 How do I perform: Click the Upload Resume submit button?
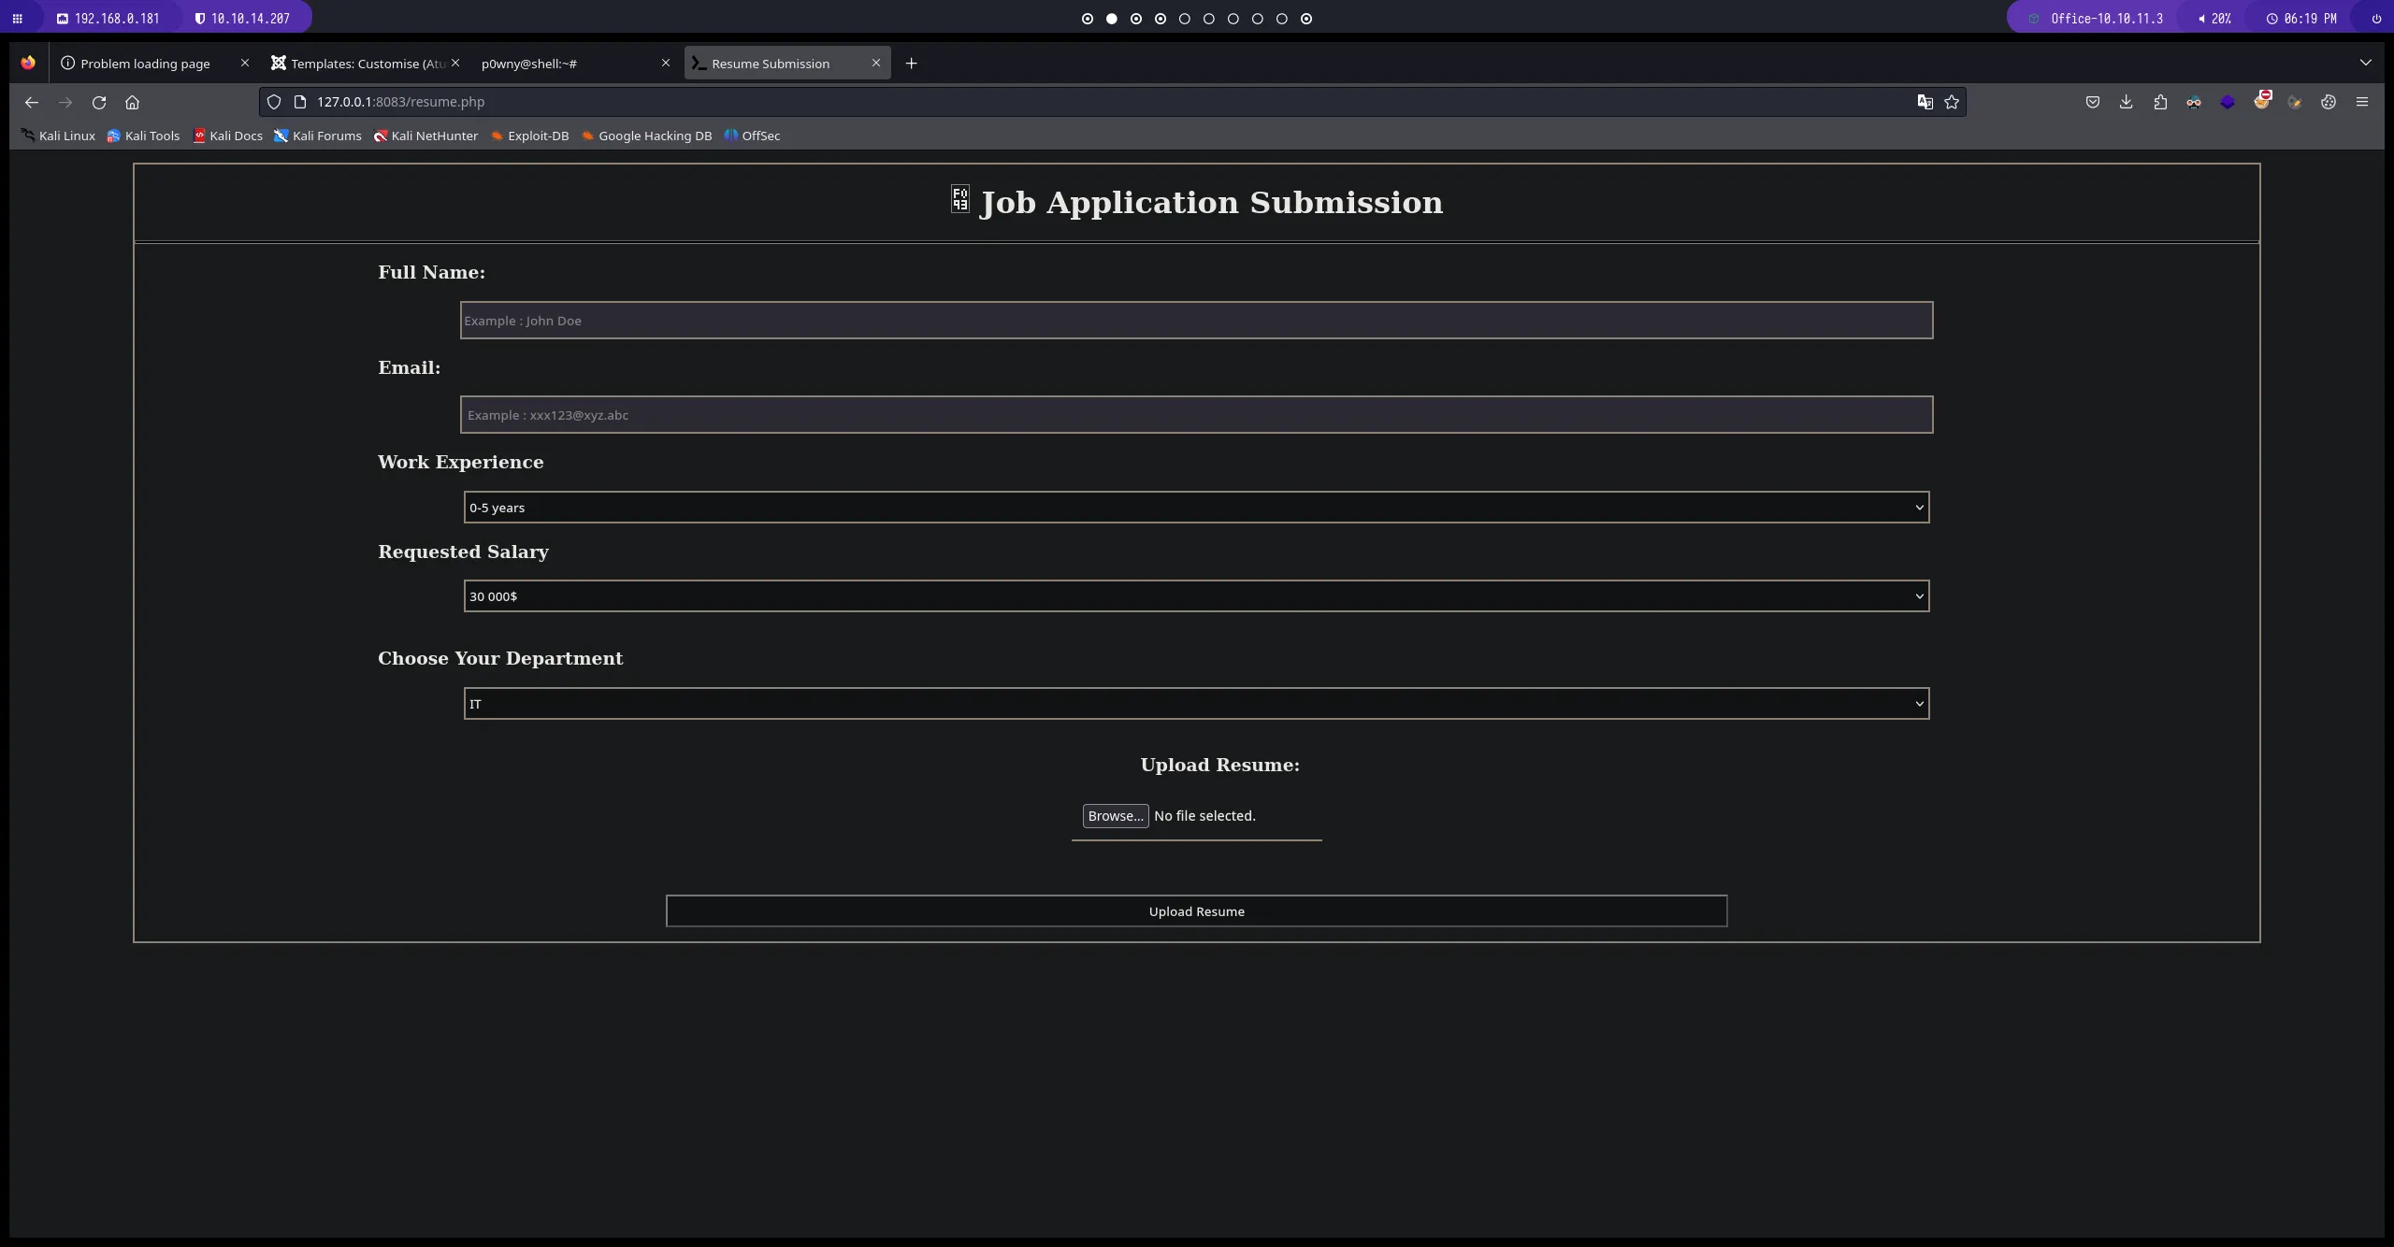[x=1196, y=910]
